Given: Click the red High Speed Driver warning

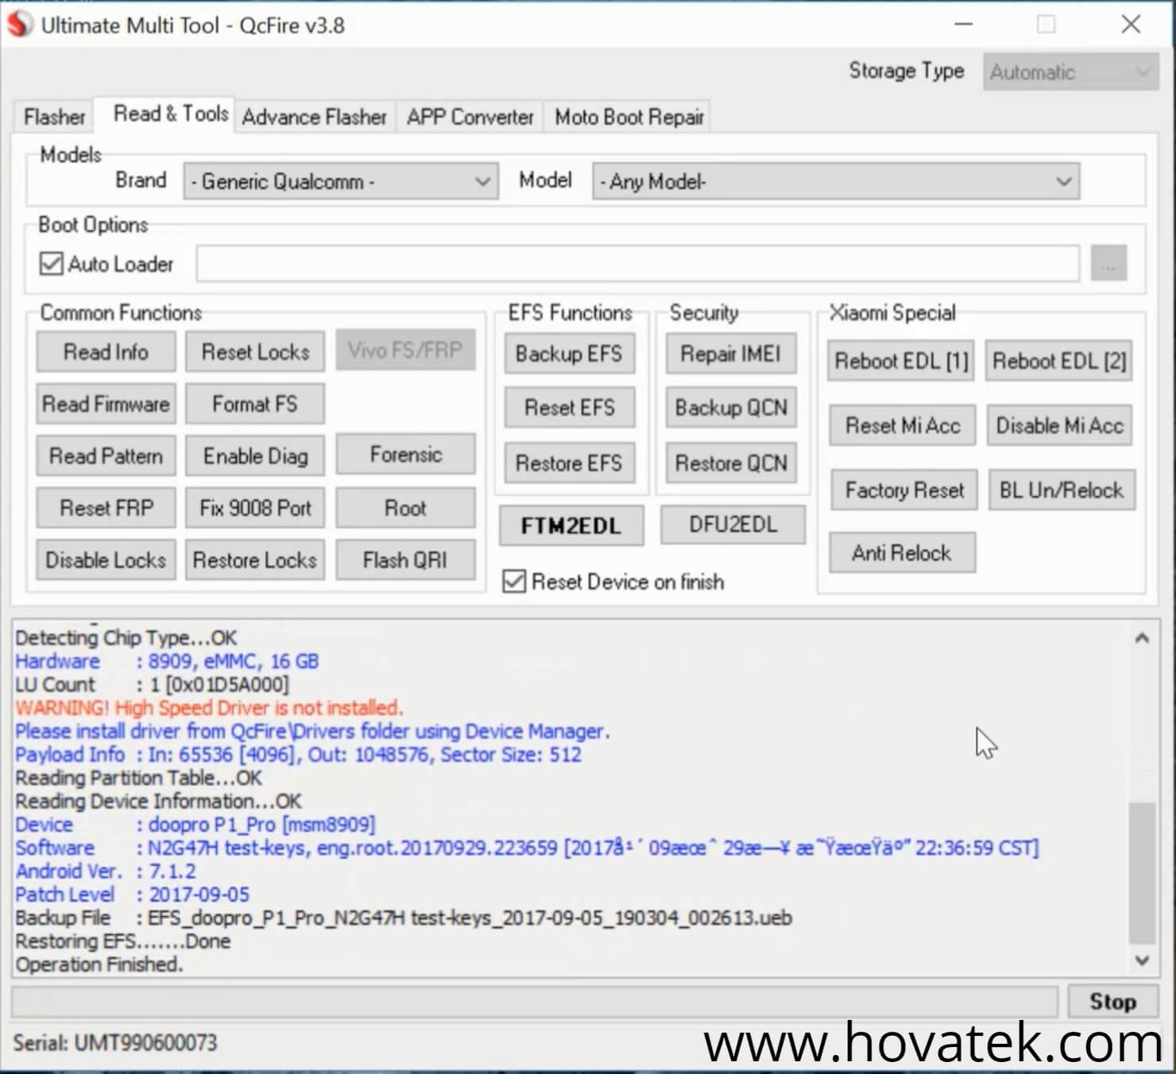Looking at the screenshot, I should coord(209,708).
